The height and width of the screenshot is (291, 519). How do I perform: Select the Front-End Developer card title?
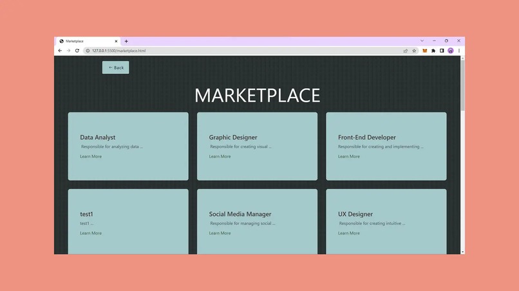click(x=367, y=137)
